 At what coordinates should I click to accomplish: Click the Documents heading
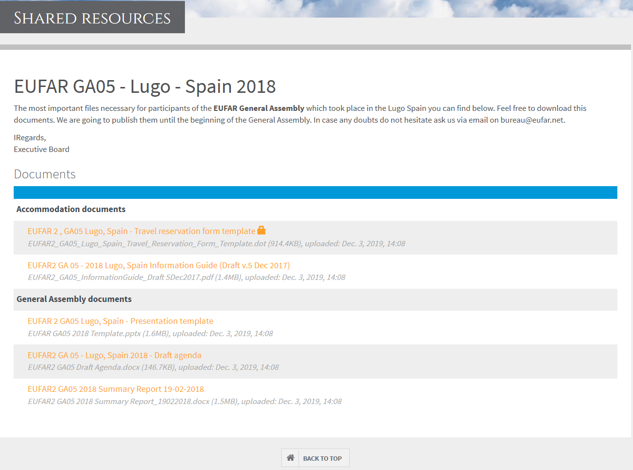pos(45,174)
